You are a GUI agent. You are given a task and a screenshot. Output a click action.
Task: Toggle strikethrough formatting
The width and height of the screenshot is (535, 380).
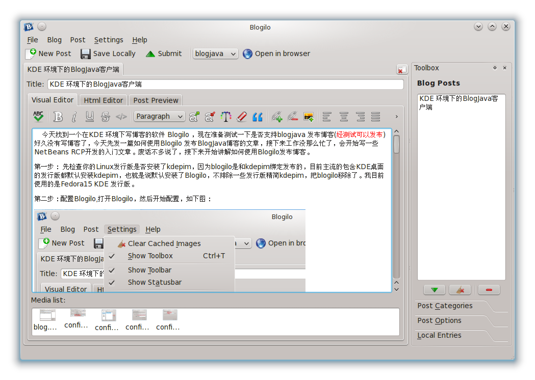106,117
